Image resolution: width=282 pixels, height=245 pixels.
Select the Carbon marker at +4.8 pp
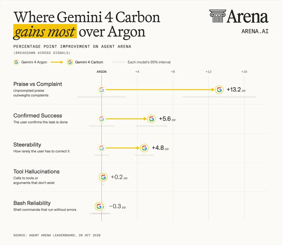144,148
